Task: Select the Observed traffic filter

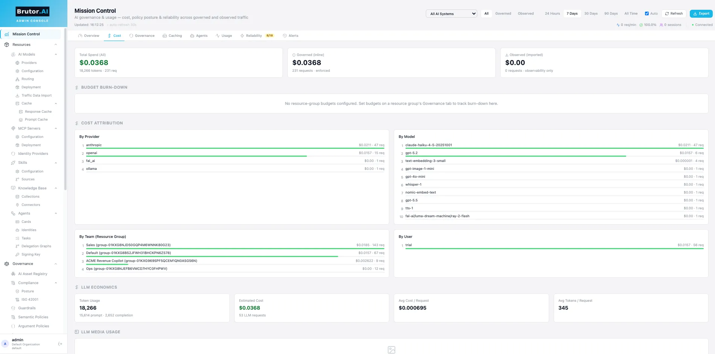Action: click(525, 14)
